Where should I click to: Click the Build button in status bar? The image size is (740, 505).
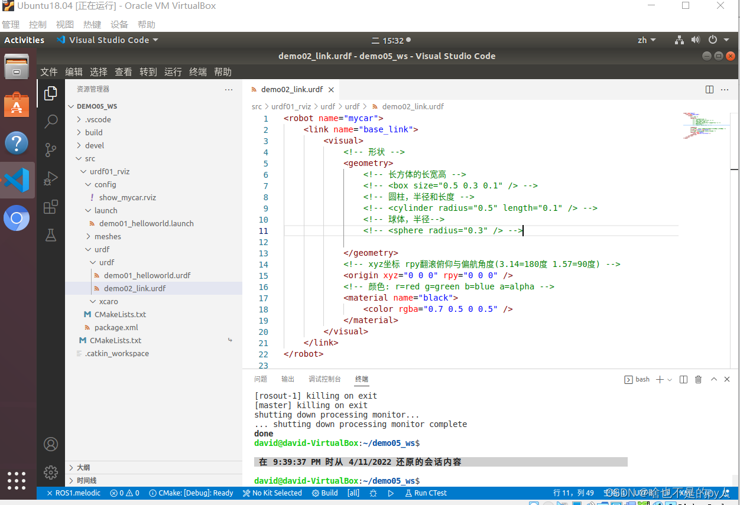(325, 493)
